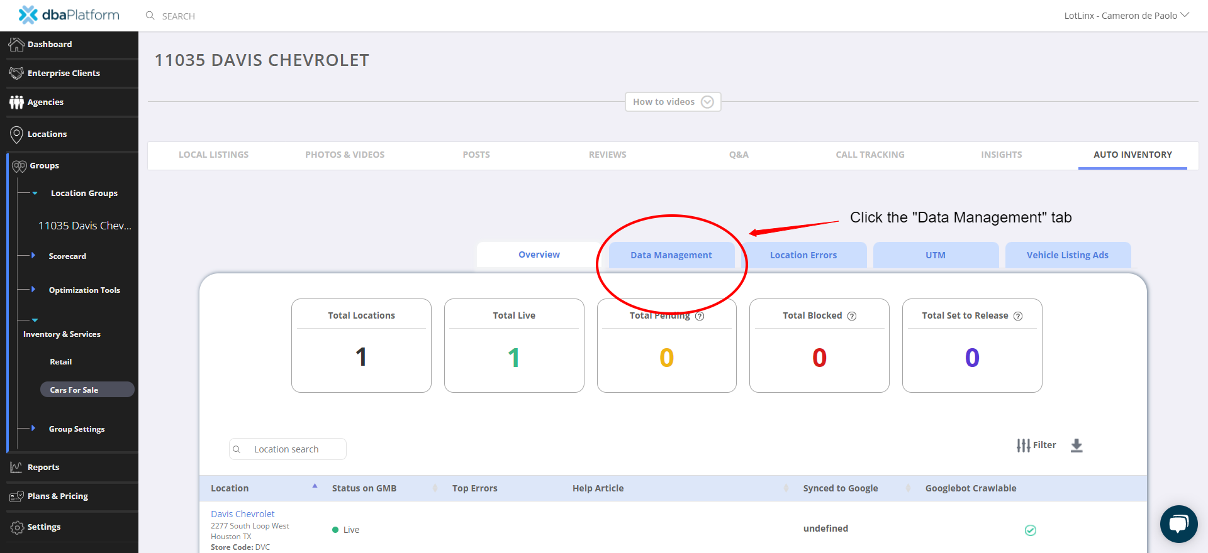Expand the Group Settings arrow

[33, 428]
